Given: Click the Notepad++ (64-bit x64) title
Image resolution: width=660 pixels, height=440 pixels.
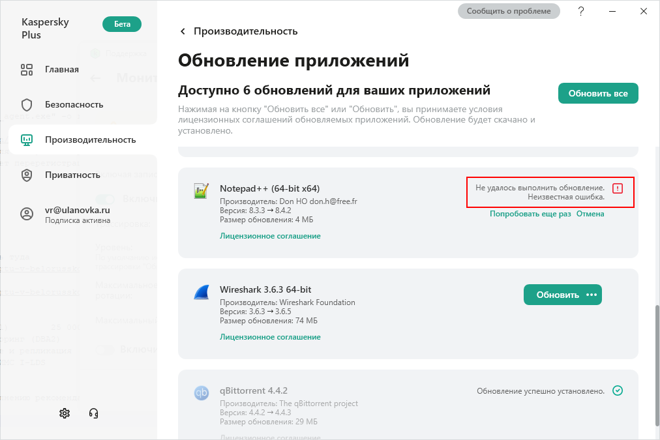Looking at the screenshot, I should (269, 188).
